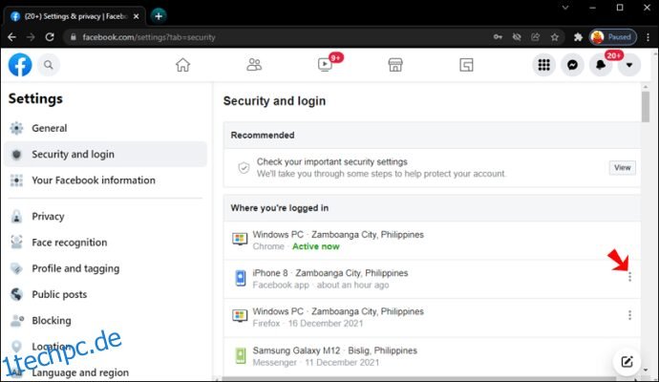Image resolution: width=659 pixels, height=382 pixels.
Task: Open Profile and tagging settings
Action: (105, 268)
